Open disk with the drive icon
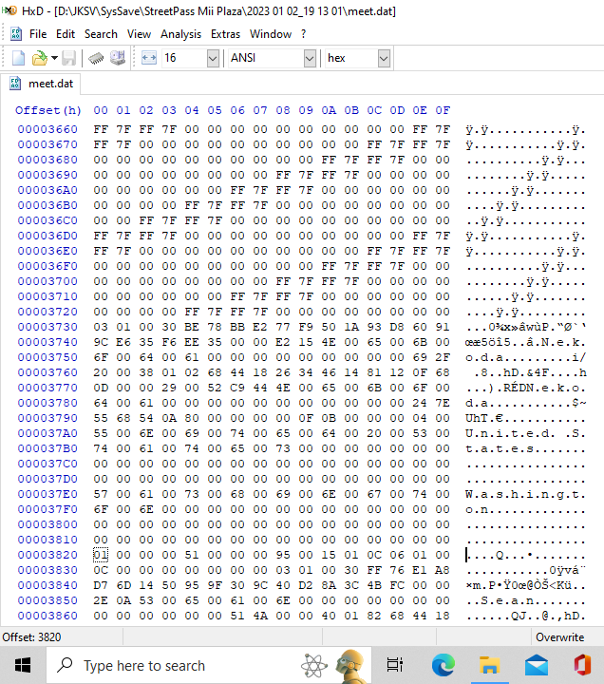 click(118, 58)
